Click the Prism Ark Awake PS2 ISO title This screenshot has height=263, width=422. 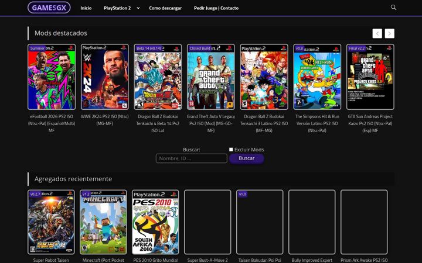pos(364,260)
